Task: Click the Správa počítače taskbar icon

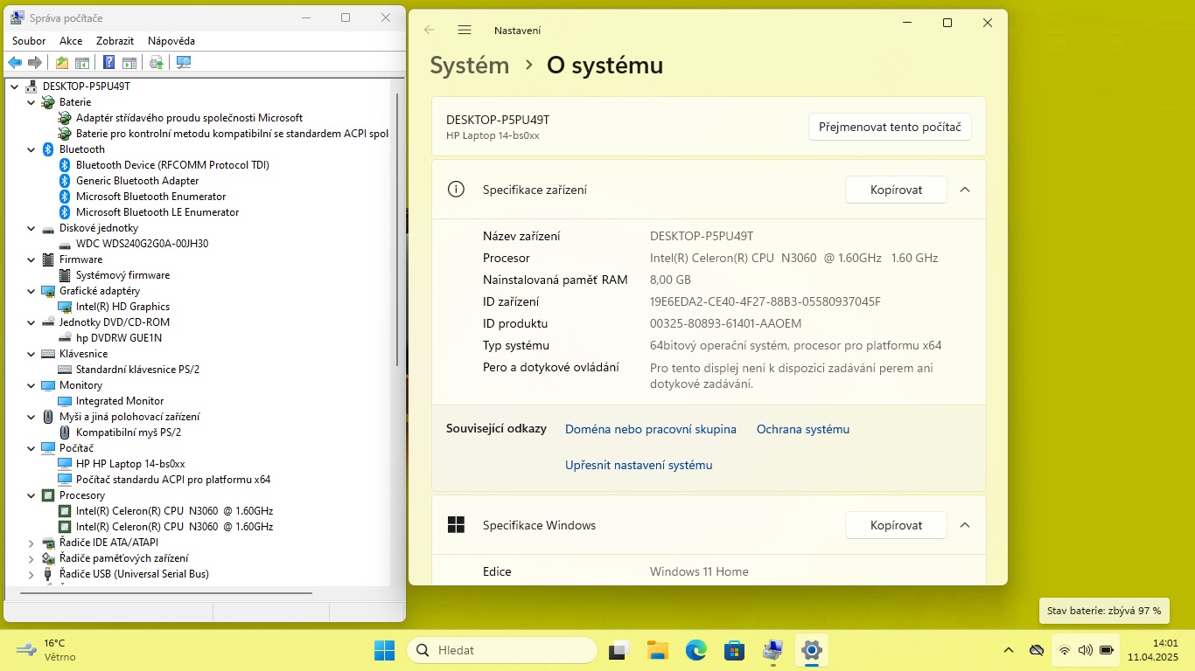Action: [773, 650]
